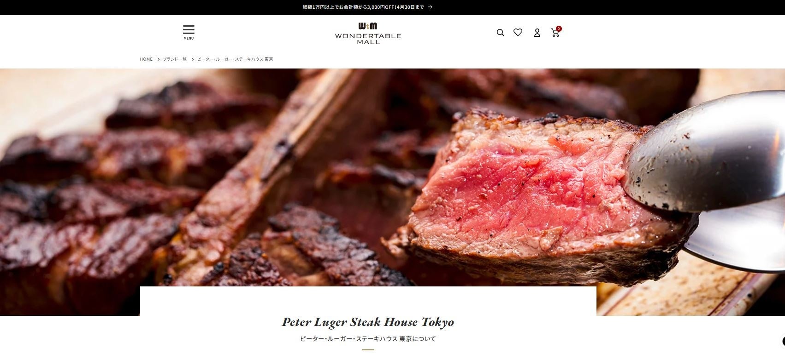Click the red cart count badge

[559, 29]
